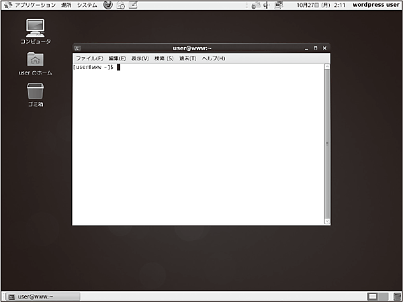The height and width of the screenshot is (302, 403).
Task: Open the システム menu
Action: [87, 5]
